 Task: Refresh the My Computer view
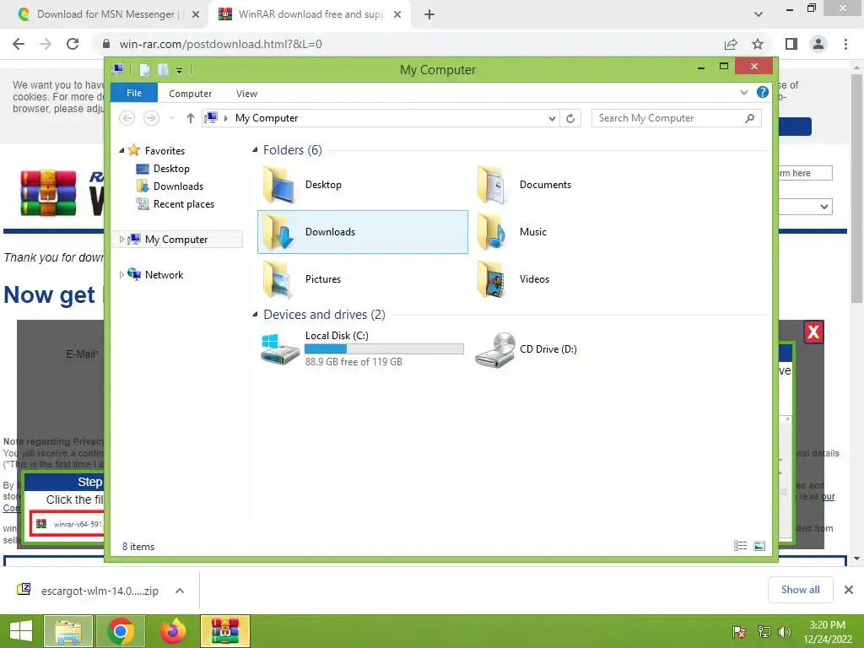[570, 118]
